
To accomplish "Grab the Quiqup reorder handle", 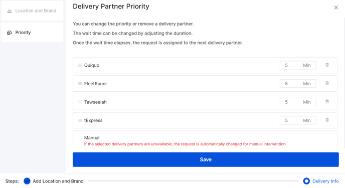I will (x=80, y=65).
